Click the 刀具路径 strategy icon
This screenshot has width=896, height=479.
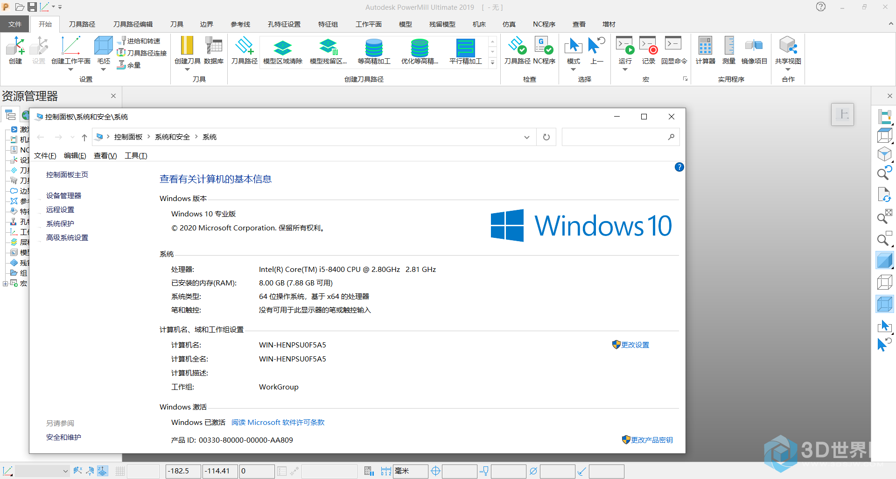click(244, 50)
